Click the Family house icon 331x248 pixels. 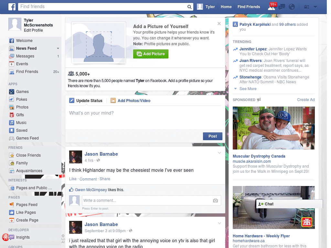click(x=12, y=163)
